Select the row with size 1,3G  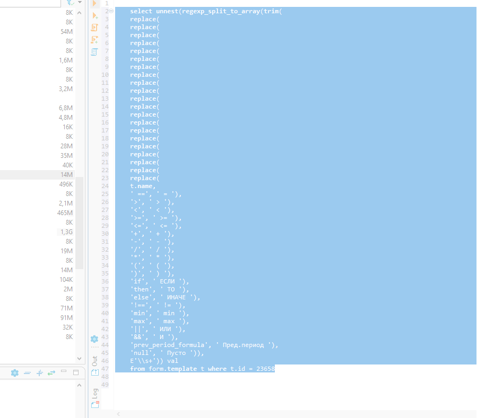pyautogui.click(x=37, y=232)
